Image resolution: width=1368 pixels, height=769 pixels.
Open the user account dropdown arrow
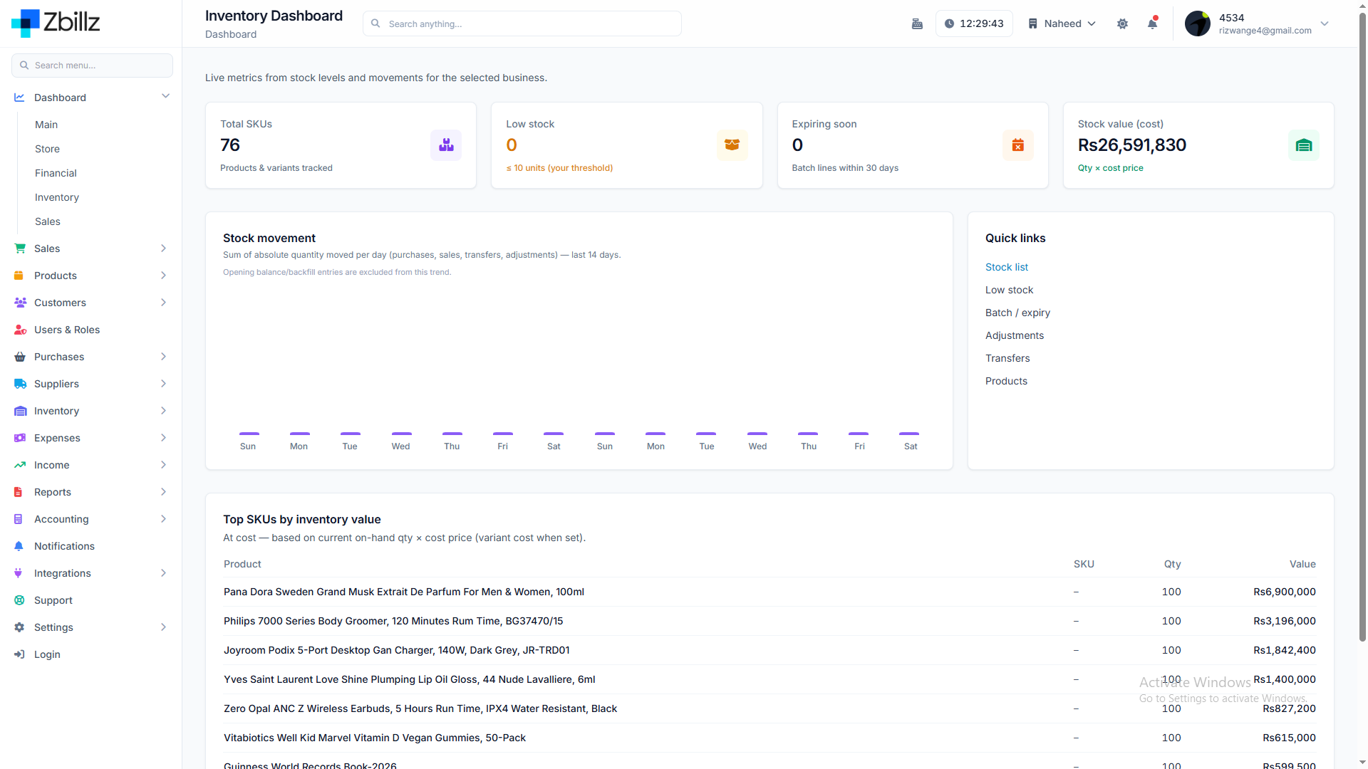(x=1325, y=23)
